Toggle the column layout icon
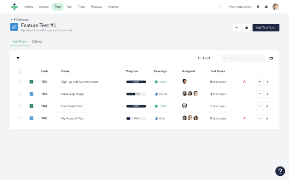The width and height of the screenshot is (289, 180). [271, 58]
